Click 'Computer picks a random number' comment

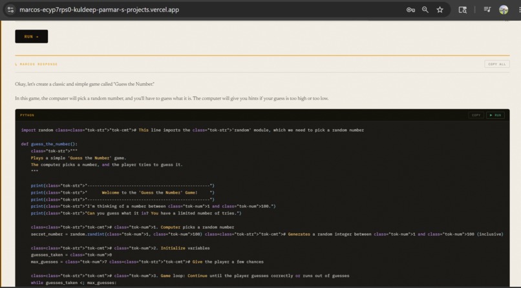point(133,227)
